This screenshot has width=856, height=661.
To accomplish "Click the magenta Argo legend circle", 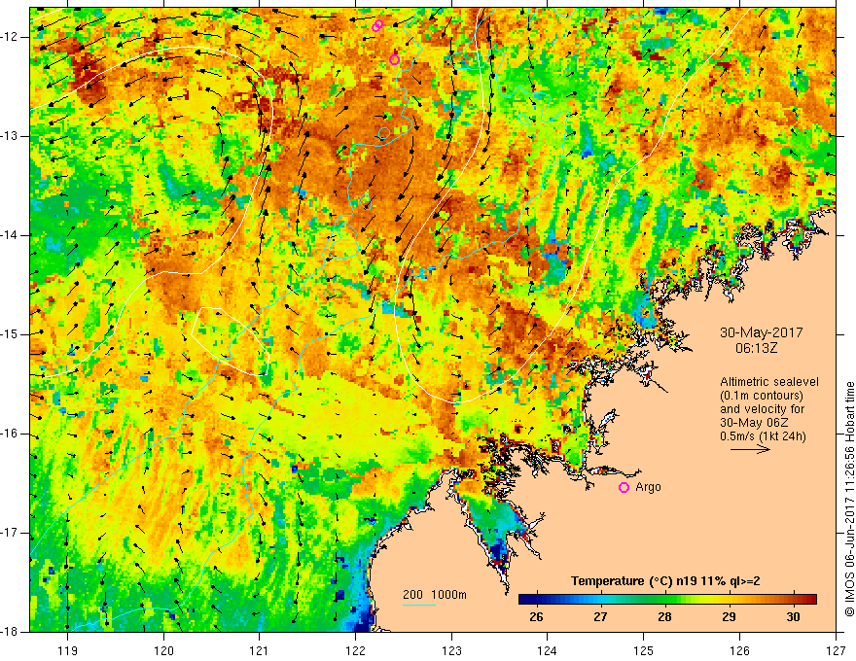I will [624, 487].
